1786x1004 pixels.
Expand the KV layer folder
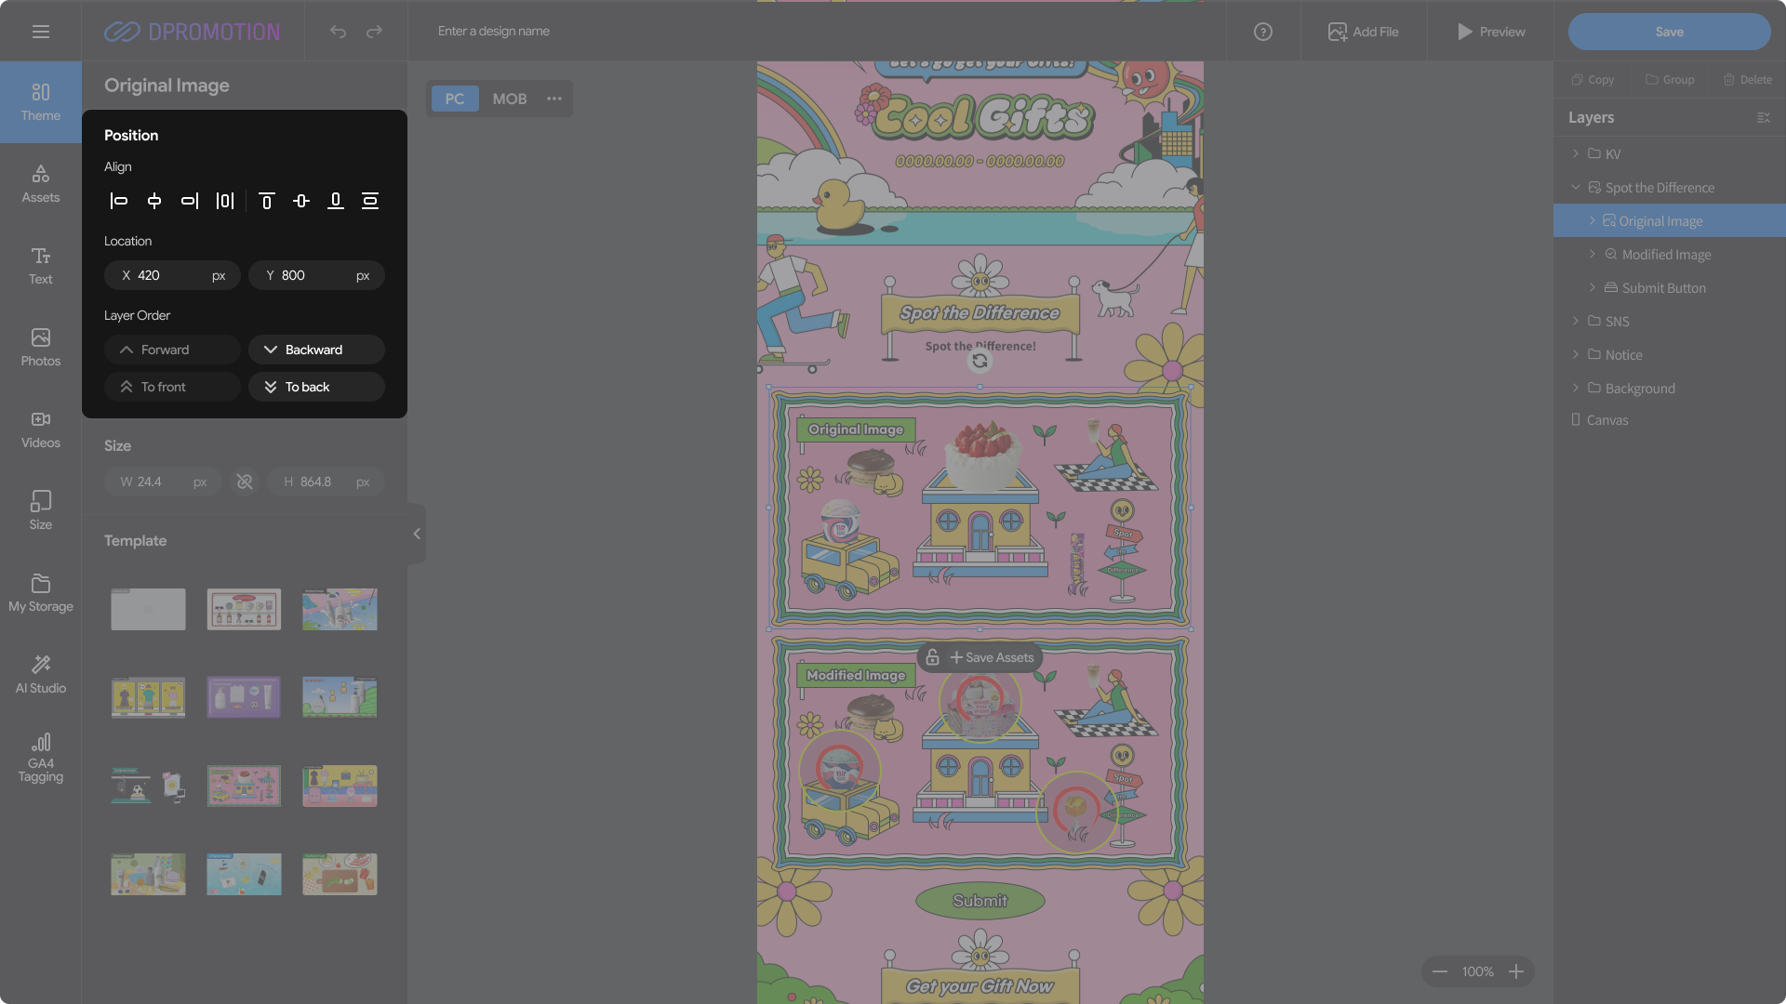pyautogui.click(x=1575, y=153)
